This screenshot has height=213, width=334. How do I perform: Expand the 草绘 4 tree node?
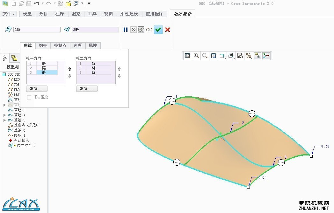point(4,115)
